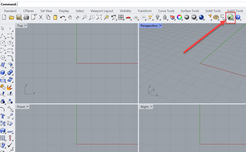
Task: Click into the Command input line
Action: (x=132, y=4)
